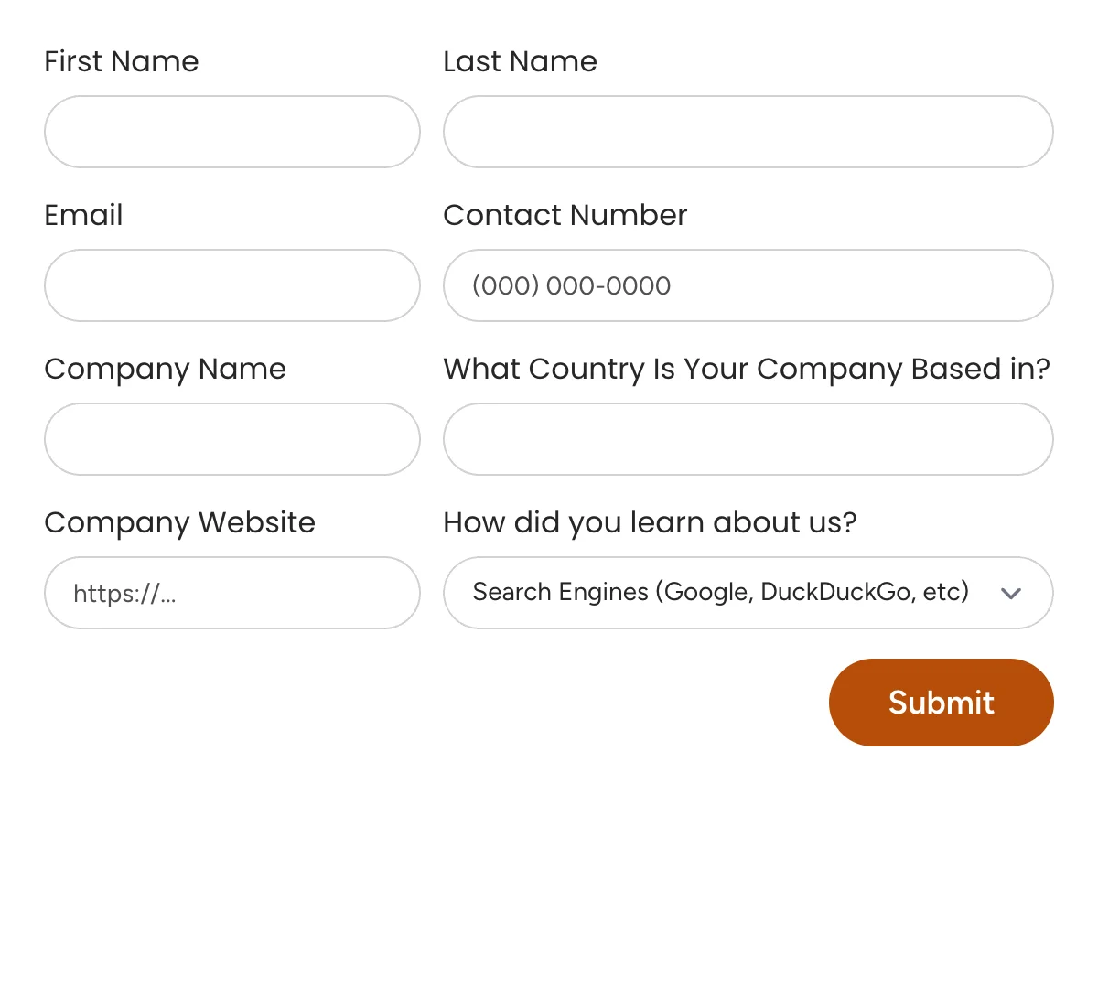Click the Contact Number phone field
This screenshot has height=988, width=1098.
(748, 285)
